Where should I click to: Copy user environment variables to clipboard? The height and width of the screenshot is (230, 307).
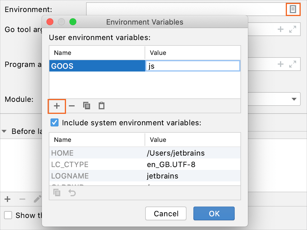[86, 106]
